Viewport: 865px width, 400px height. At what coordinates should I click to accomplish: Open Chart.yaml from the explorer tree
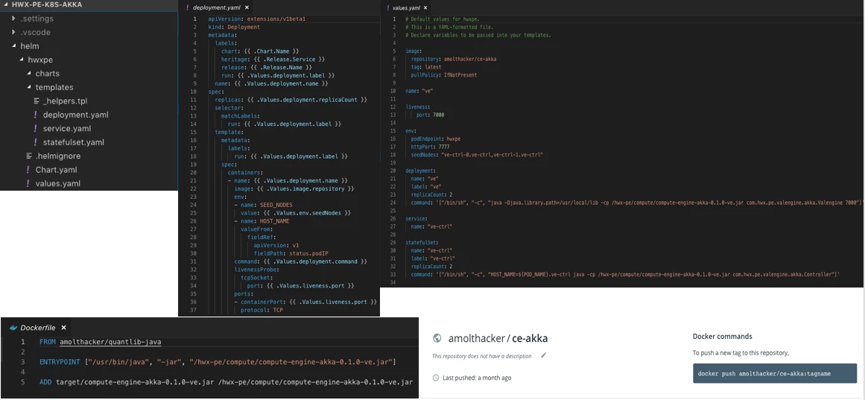(57, 170)
